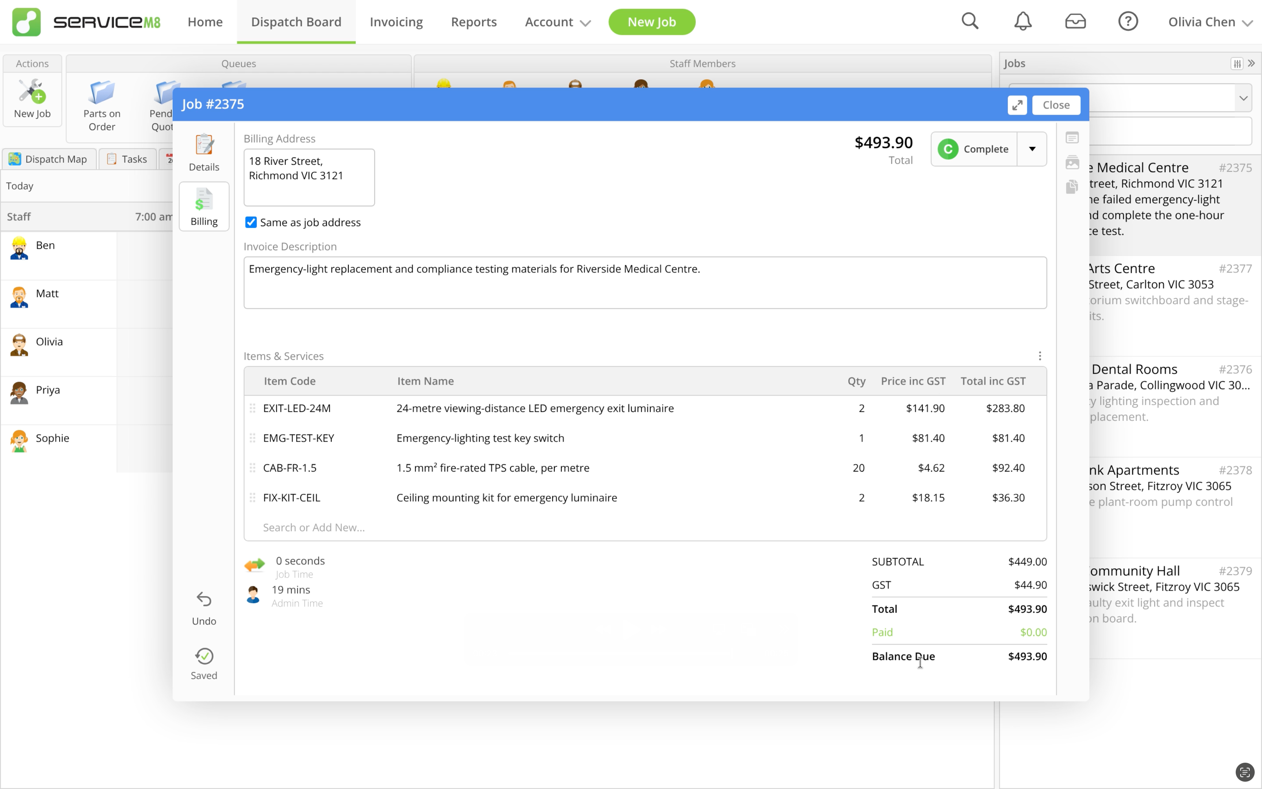Open the job status dropdown arrow
Screen dimensions: 1262x789
coord(1032,149)
